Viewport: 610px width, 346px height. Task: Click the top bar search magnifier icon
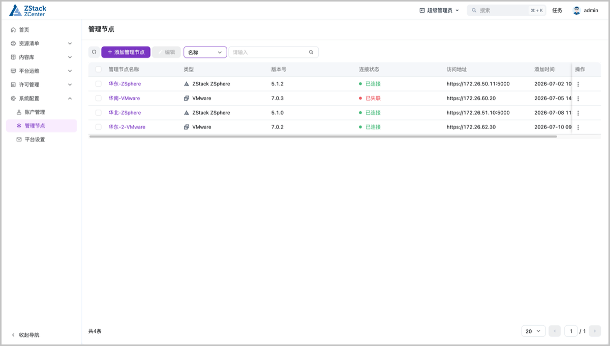point(474,10)
